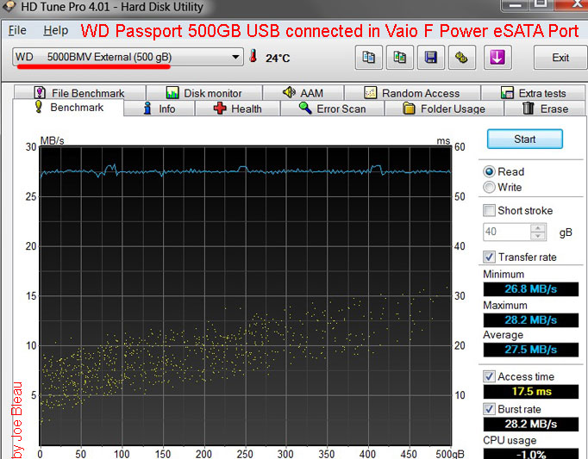Switch to the Error Scan tab
This screenshot has width=588, height=459.
pyautogui.click(x=332, y=109)
